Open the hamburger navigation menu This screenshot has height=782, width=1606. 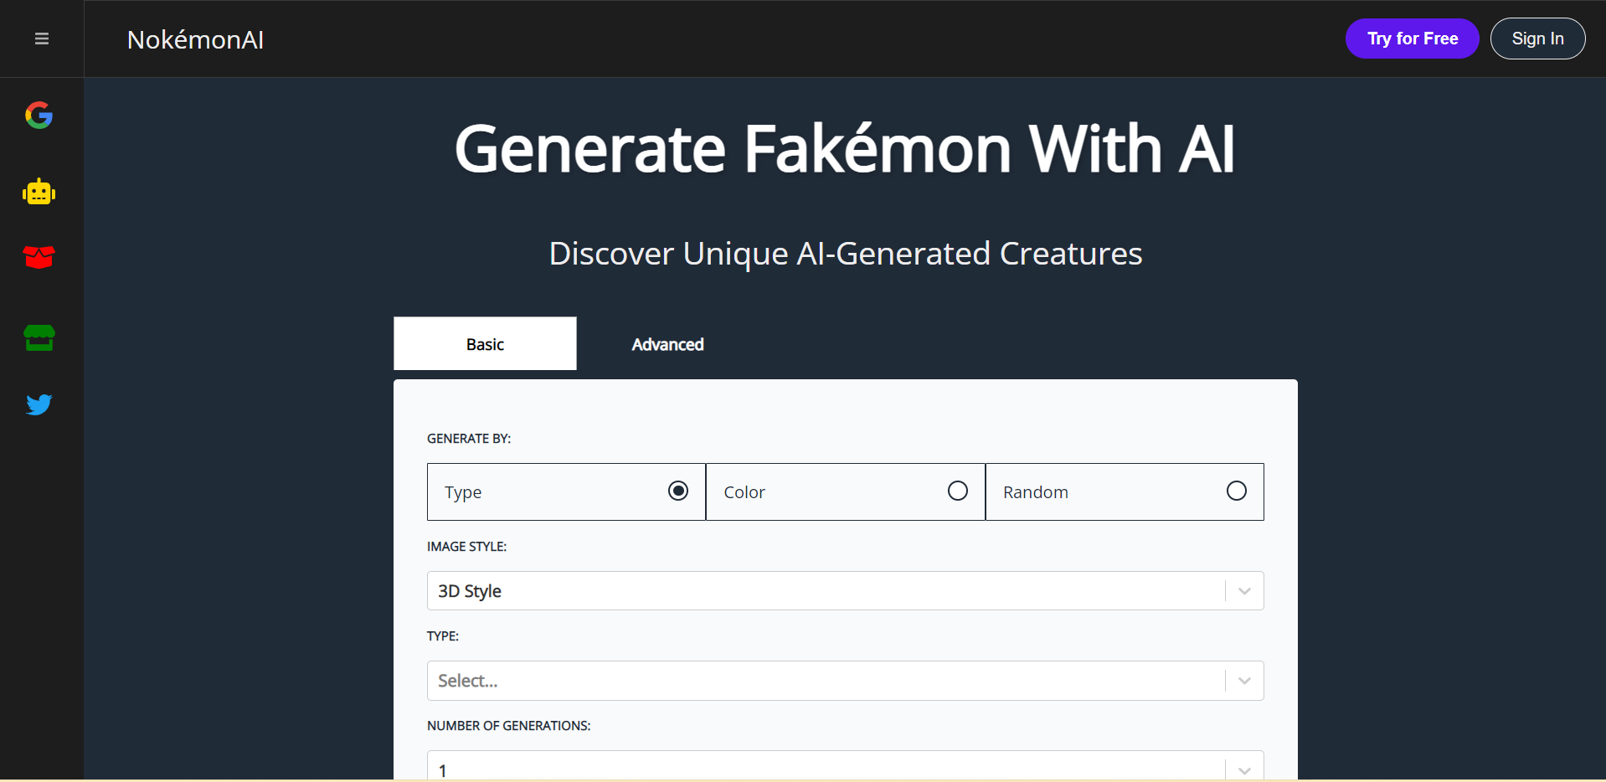[x=42, y=39]
